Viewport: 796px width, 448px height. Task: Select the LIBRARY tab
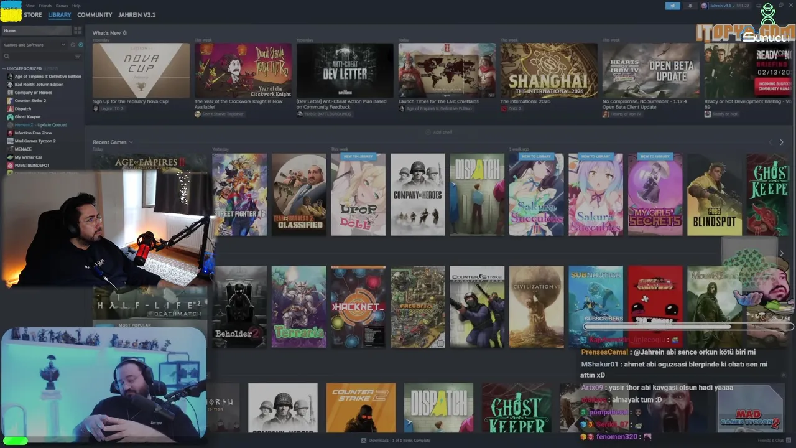click(x=60, y=15)
